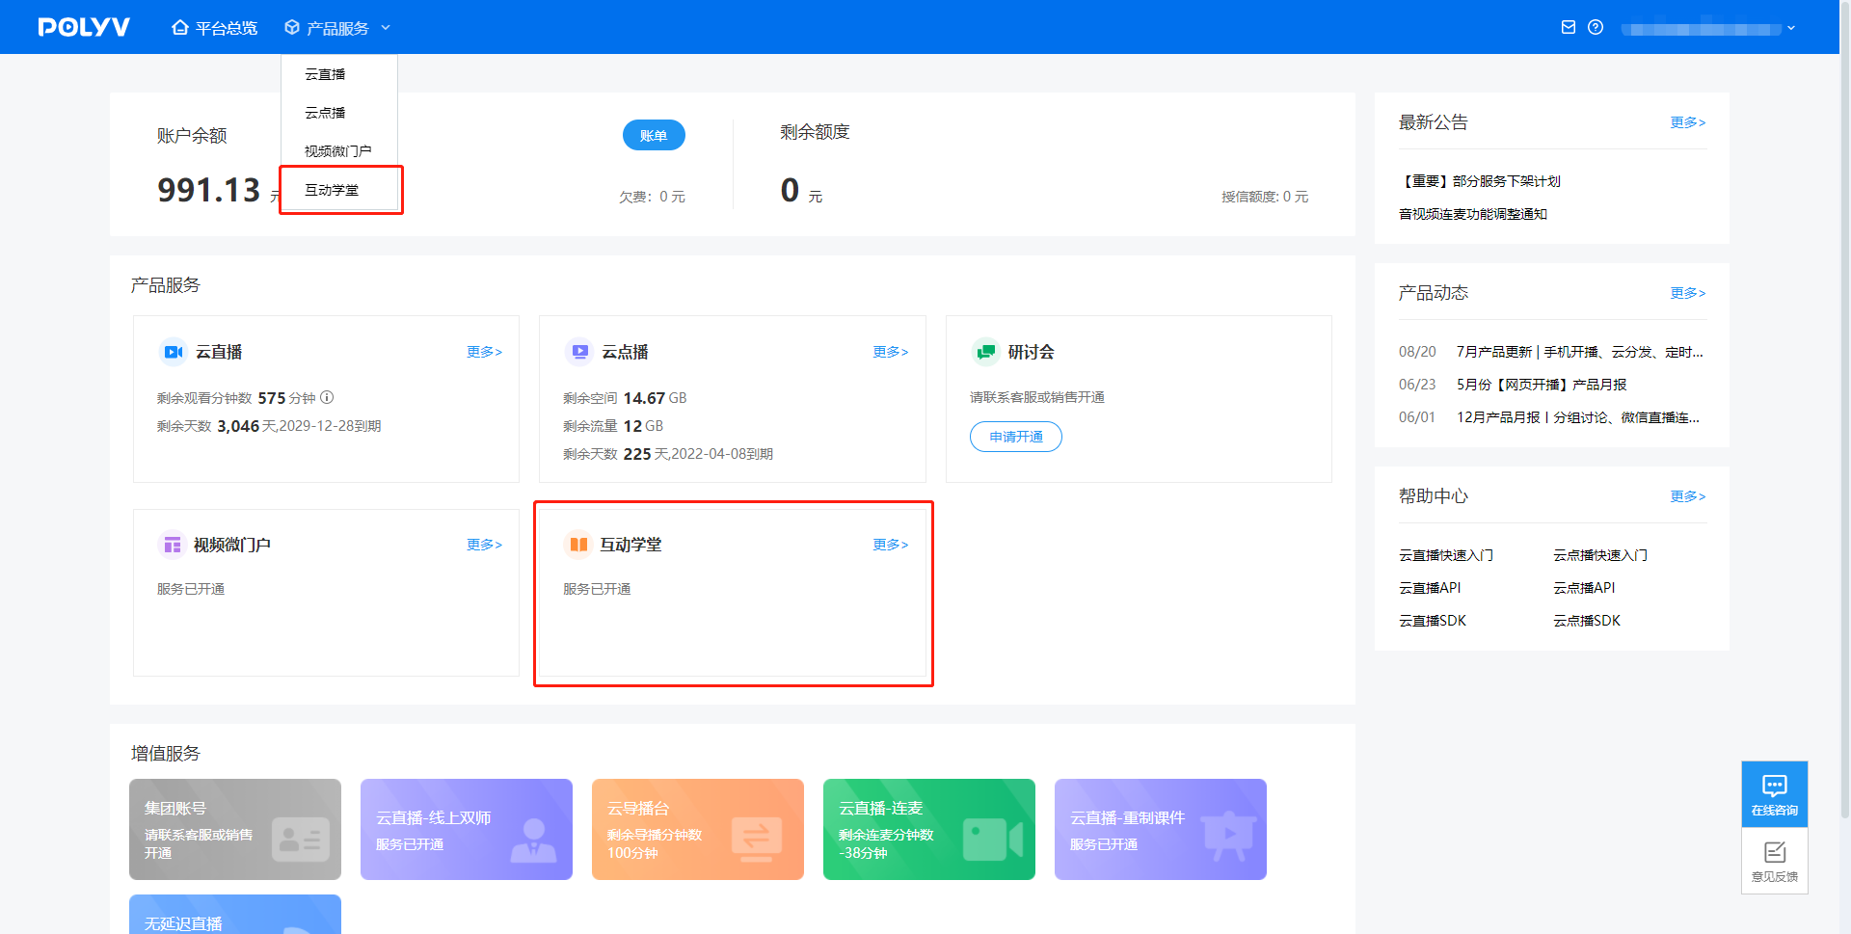Image resolution: width=1851 pixels, height=934 pixels.
Task: Click the POLYV logo
Action: click(x=84, y=27)
